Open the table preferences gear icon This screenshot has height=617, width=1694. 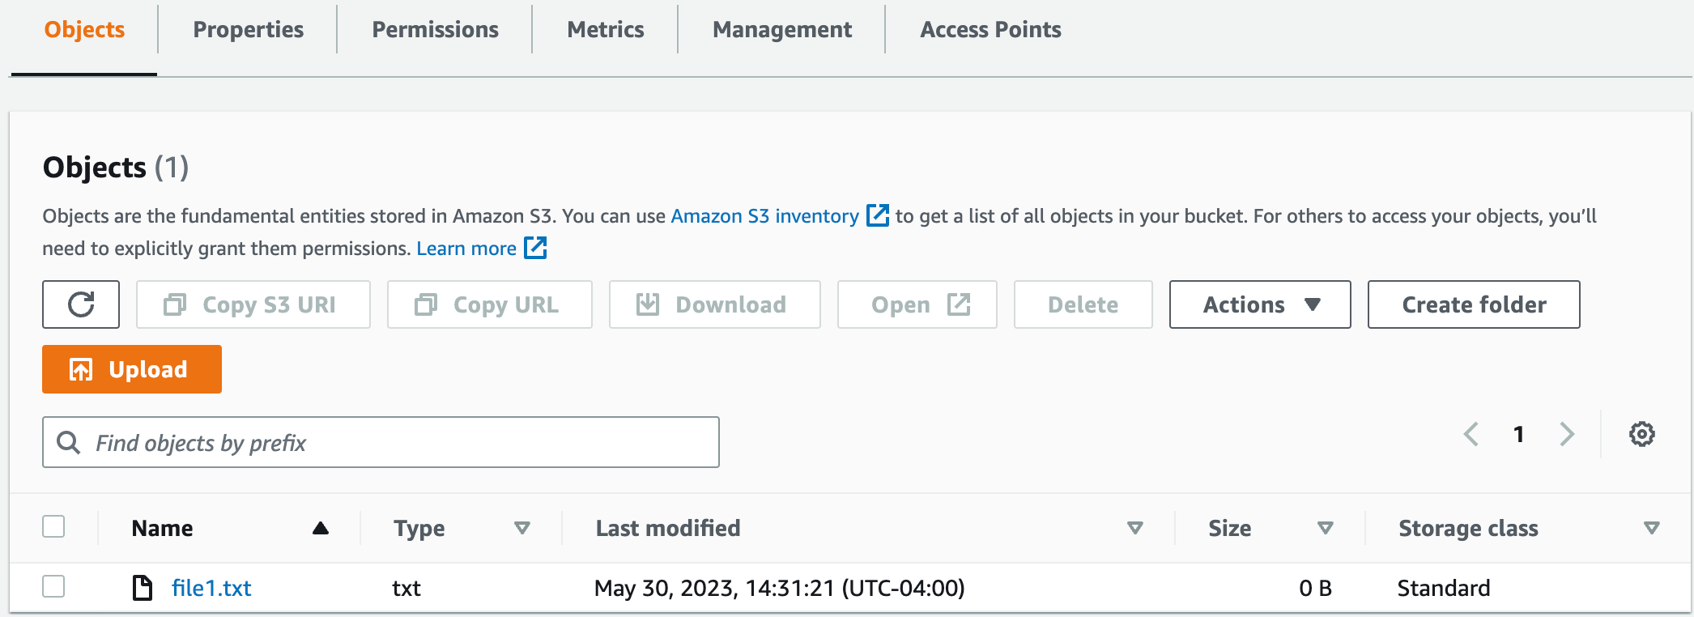pos(1641,434)
